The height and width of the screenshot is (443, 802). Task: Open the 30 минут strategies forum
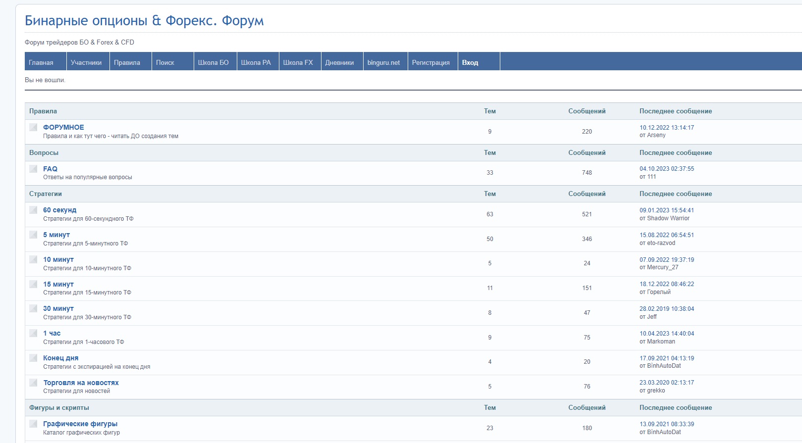coord(58,308)
